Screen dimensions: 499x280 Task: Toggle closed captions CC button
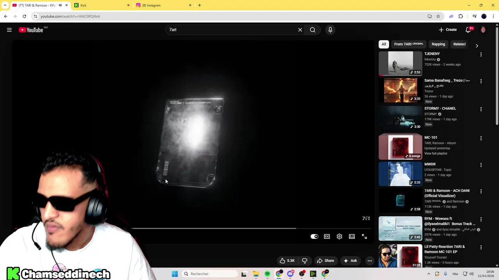pyautogui.click(x=327, y=236)
